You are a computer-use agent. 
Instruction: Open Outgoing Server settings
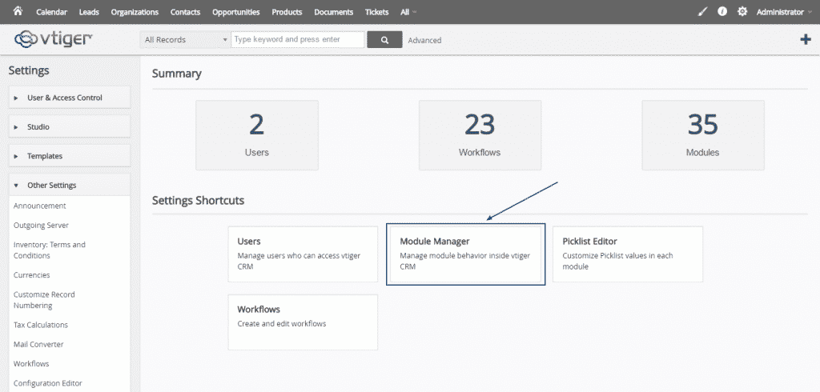41,226
